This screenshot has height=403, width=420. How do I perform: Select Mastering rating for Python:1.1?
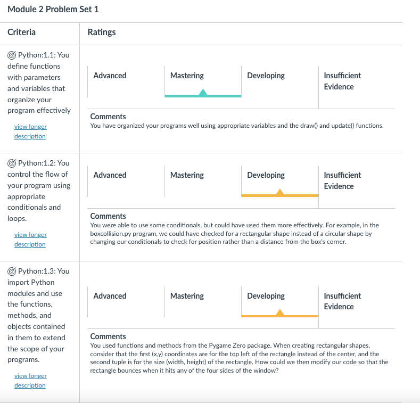click(187, 76)
